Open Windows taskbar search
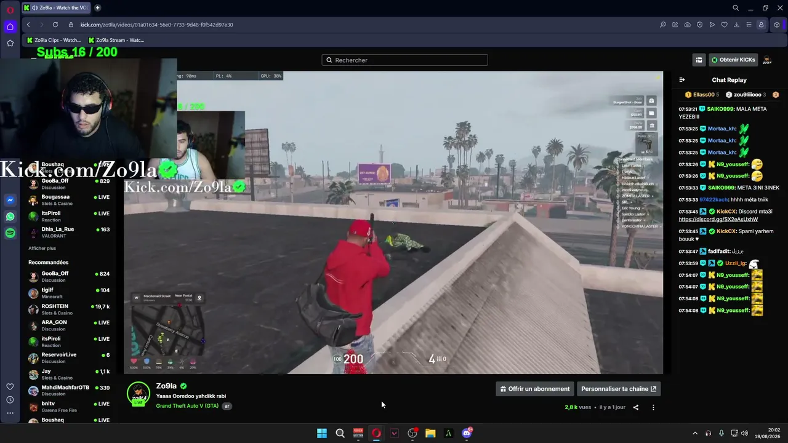The width and height of the screenshot is (788, 443). [340, 433]
